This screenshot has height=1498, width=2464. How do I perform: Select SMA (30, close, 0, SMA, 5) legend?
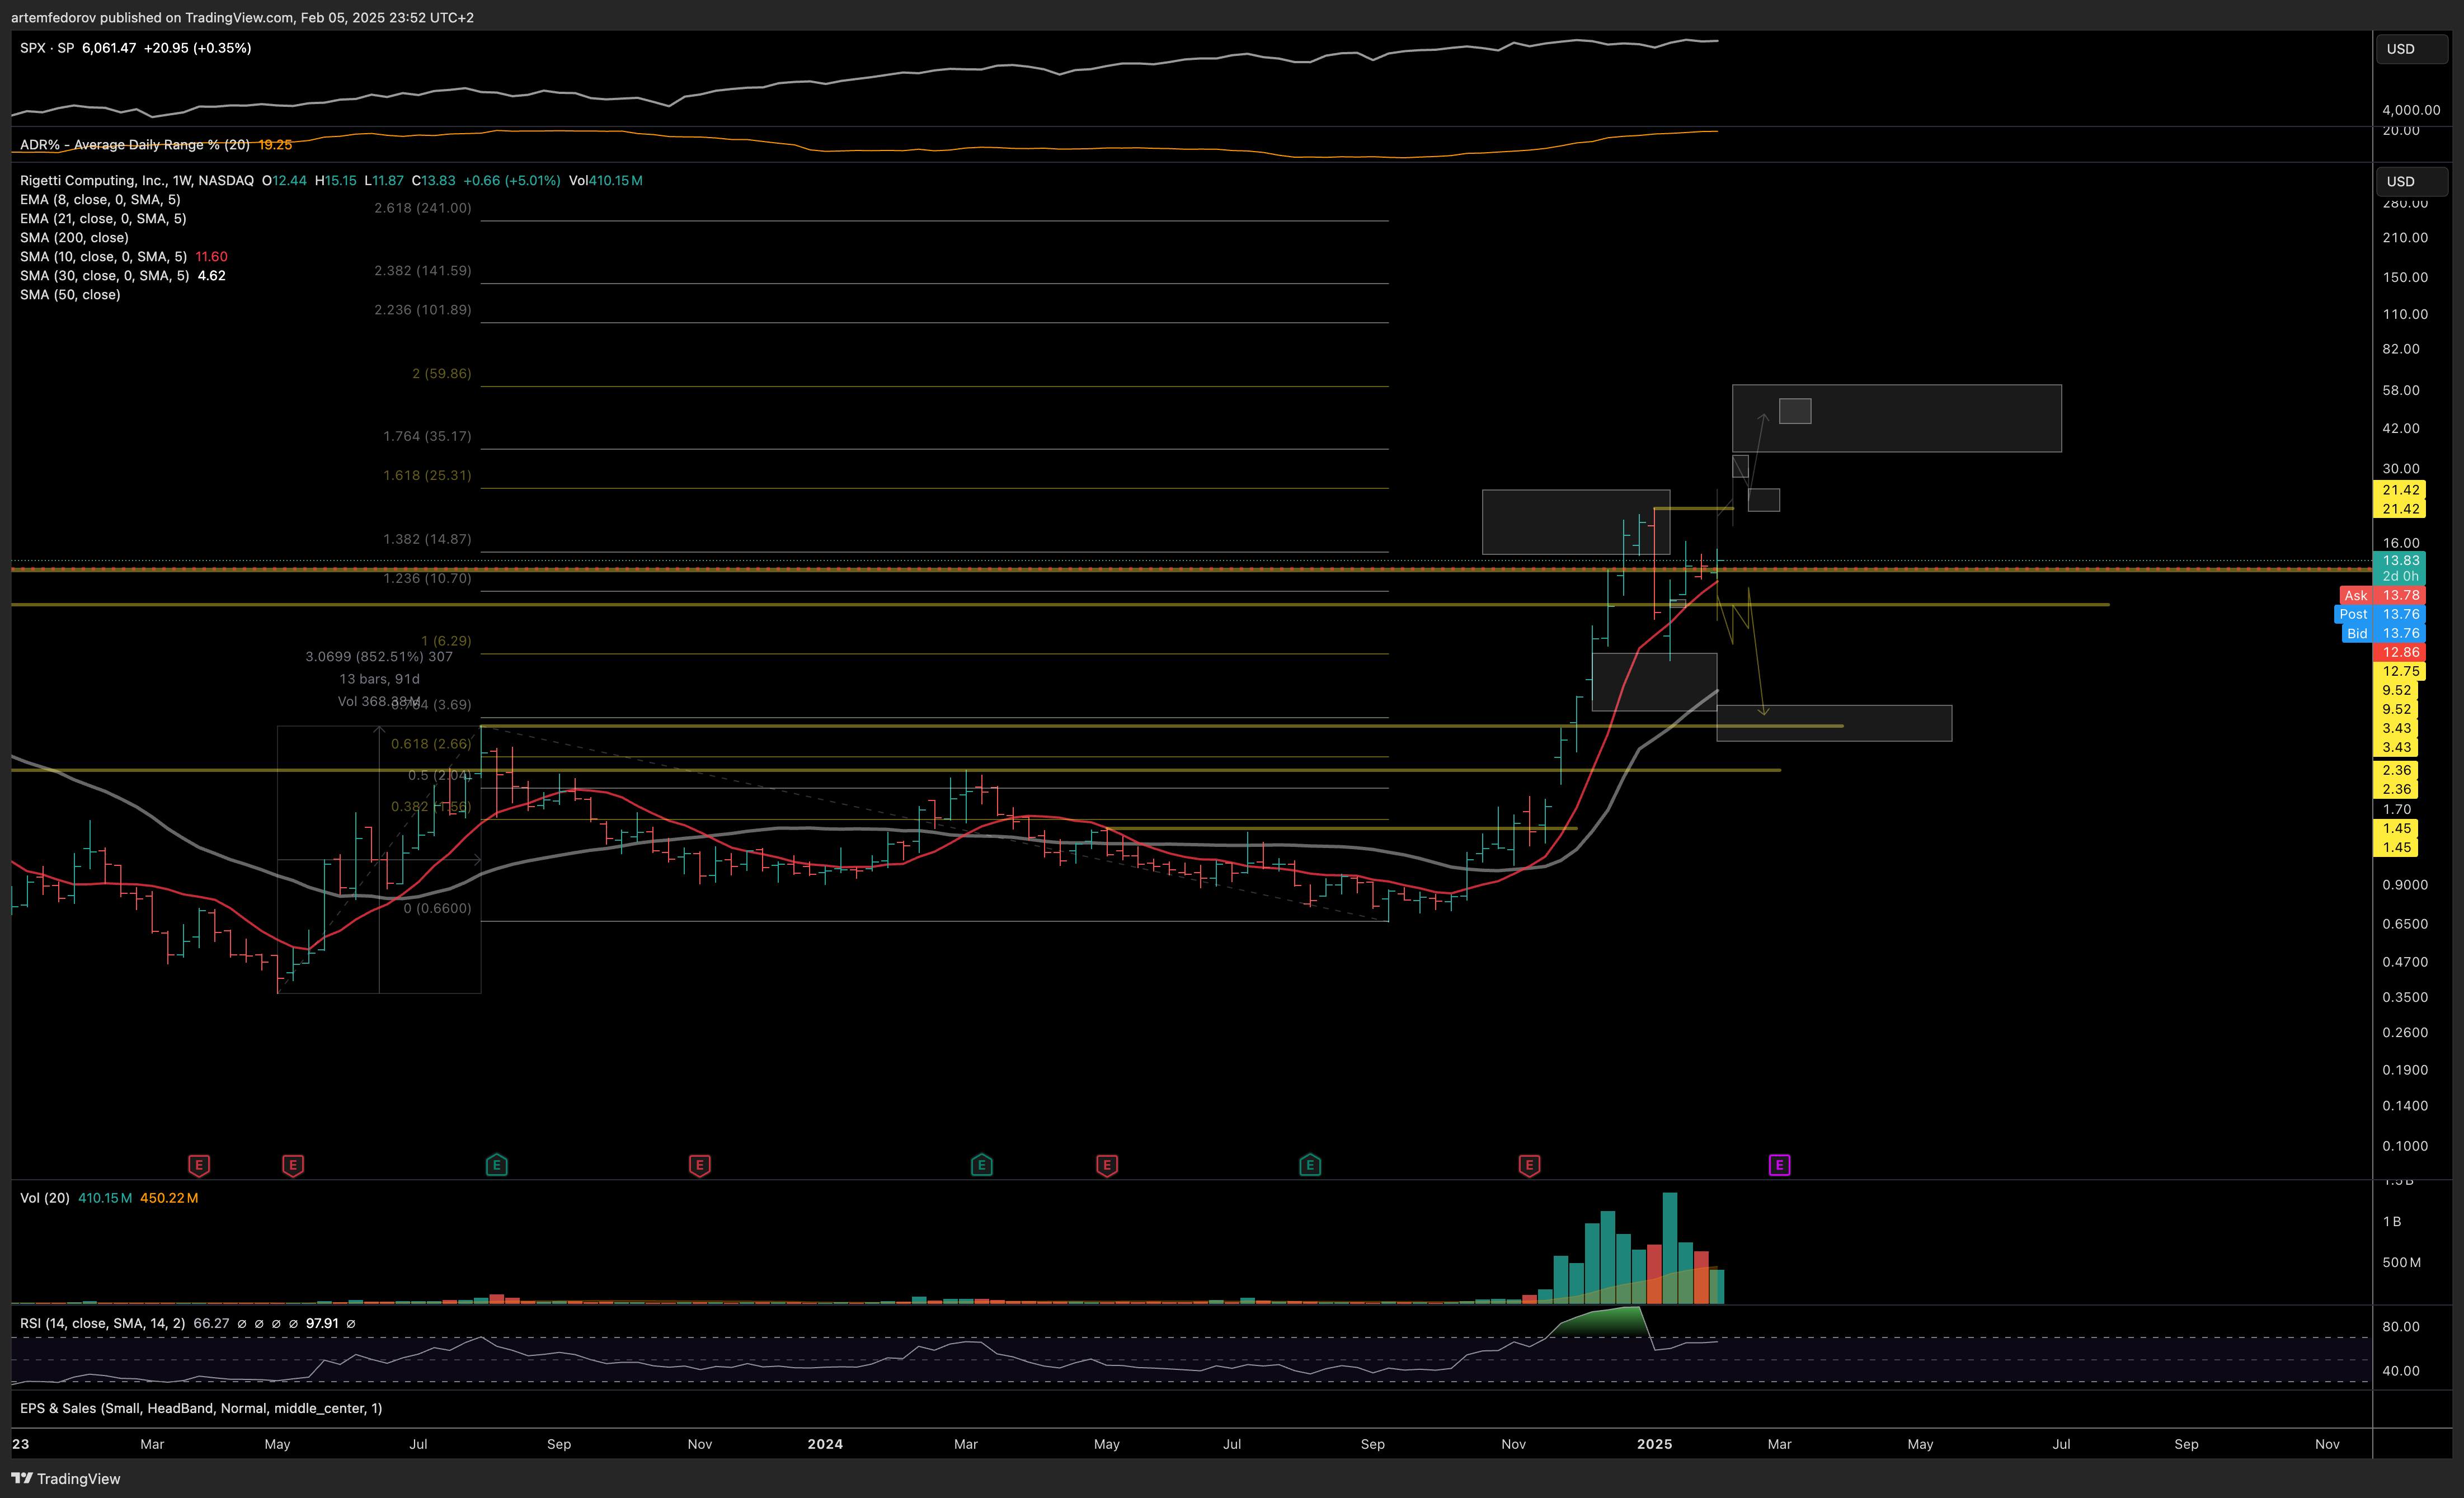click(x=104, y=275)
